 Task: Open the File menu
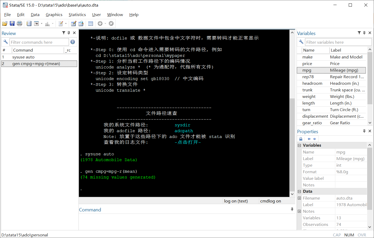[x=7, y=15]
